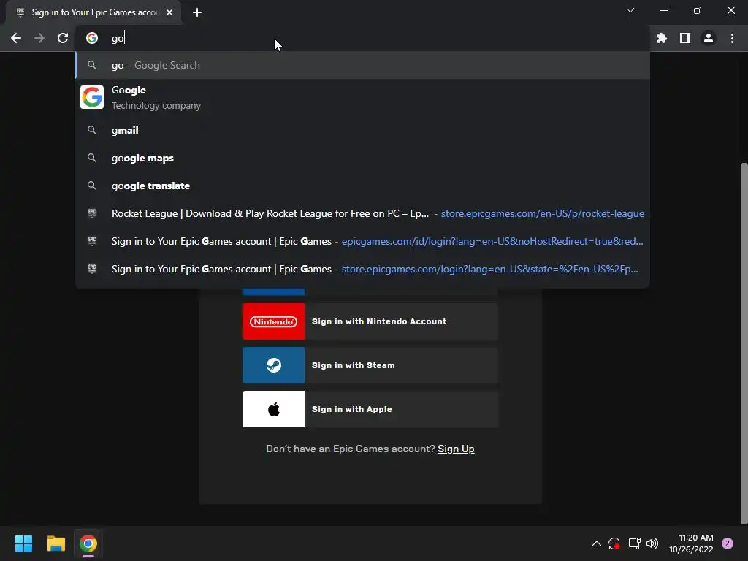748x561 pixels.
Task: Reload the current page
Action: pyautogui.click(x=63, y=38)
